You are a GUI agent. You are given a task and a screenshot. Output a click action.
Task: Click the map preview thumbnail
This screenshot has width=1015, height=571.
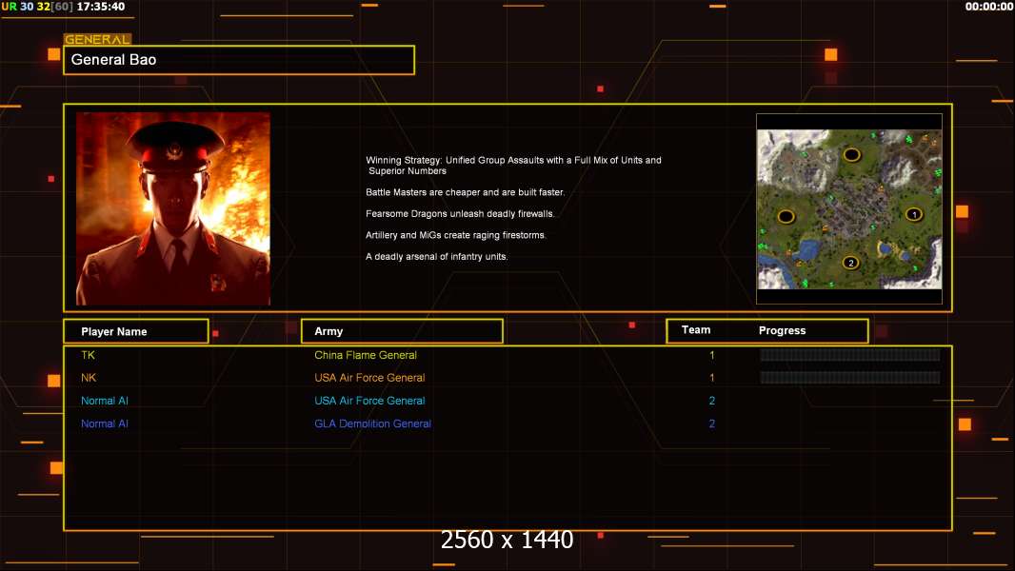click(x=849, y=208)
